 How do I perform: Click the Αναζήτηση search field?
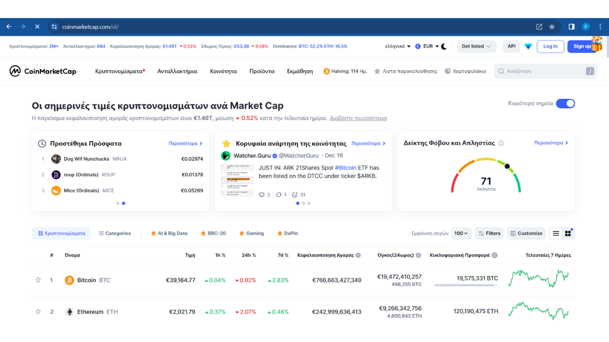click(545, 71)
